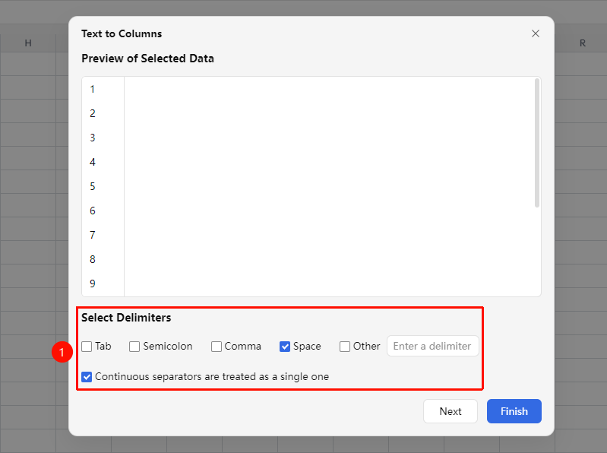Image resolution: width=607 pixels, height=453 pixels.
Task: Select preview row number 4
Action: coord(93,162)
